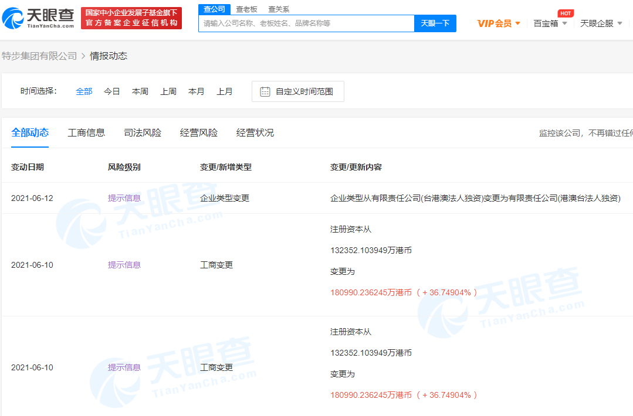Open the 司法风险 tab

click(x=143, y=132)
